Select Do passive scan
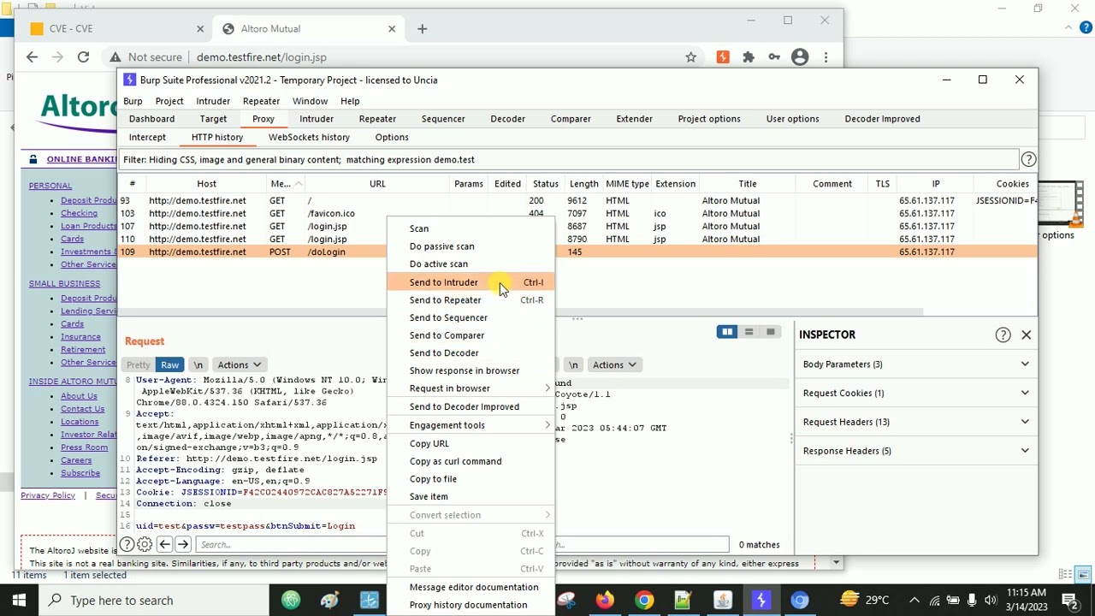The width and height of the screenshot is (1095, 616). 471,246
